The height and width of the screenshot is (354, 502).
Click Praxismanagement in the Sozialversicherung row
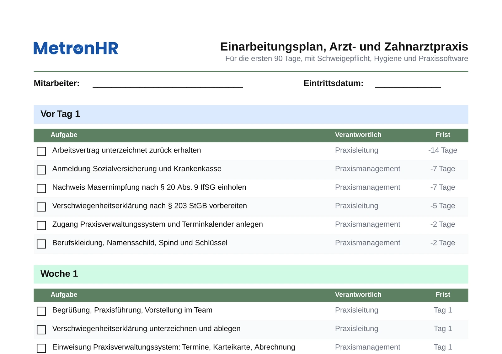(367, 169)
